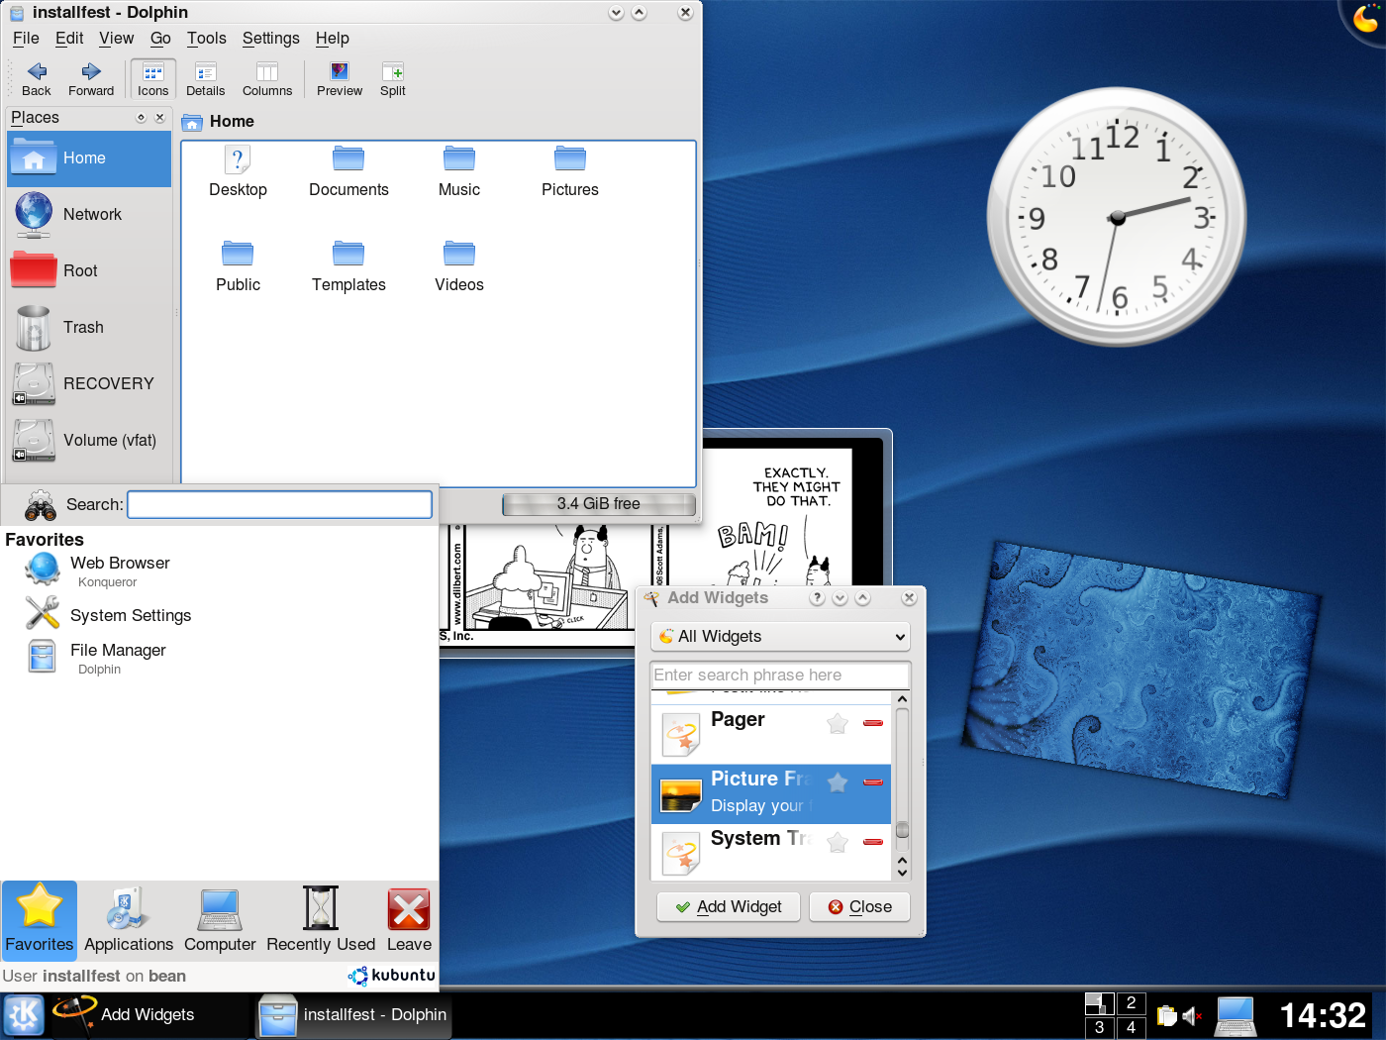Open System Settings from Favorites
This screenshot has height=1040, width=1386.
tap(131, 614)
